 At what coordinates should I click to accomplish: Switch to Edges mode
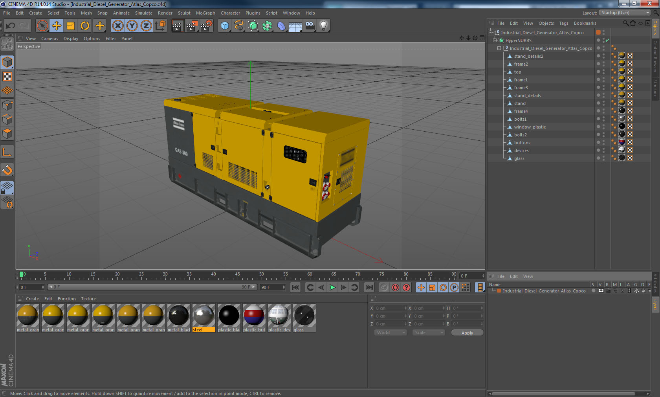pyautogui.click(x=7, y=119)
